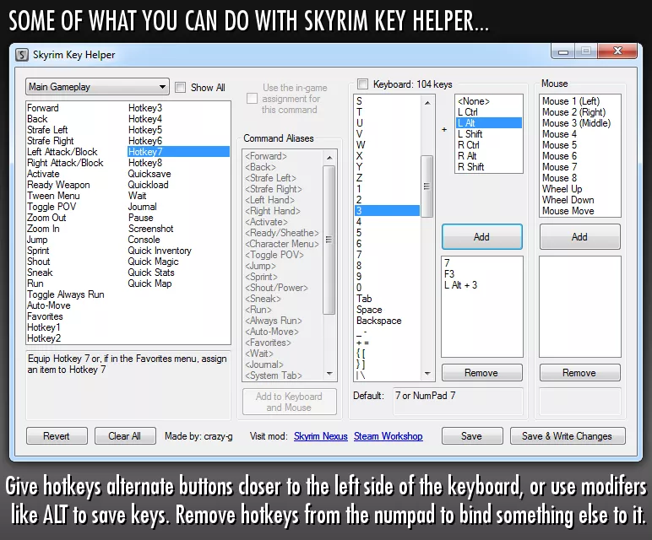Click the Revert button
The image size is (652, 540).
coord(57,436)
